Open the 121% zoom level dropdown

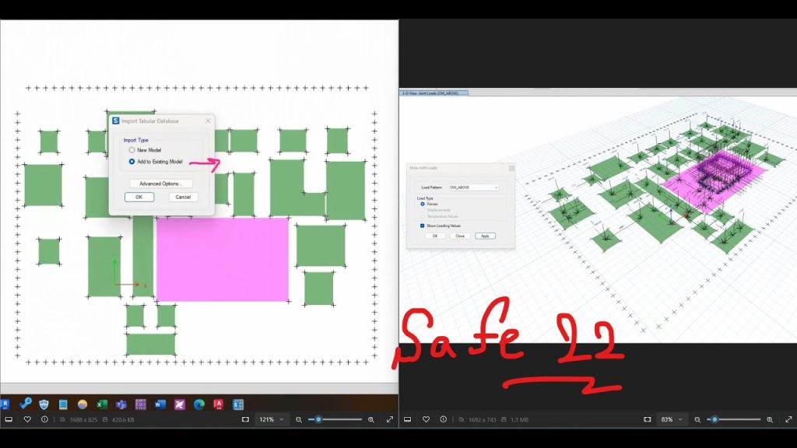[272, 419]
